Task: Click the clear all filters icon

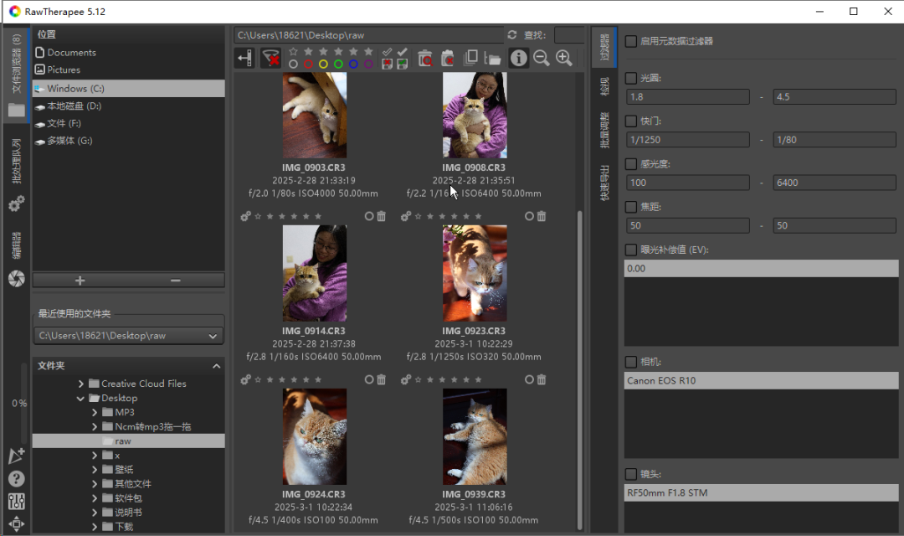Action: (x=270, y=58)
